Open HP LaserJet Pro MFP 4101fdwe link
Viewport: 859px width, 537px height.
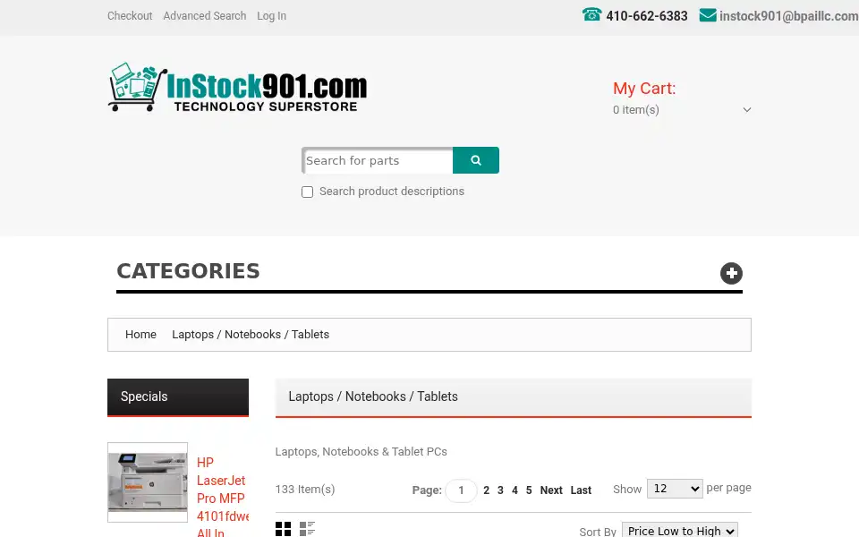point(223,498)
